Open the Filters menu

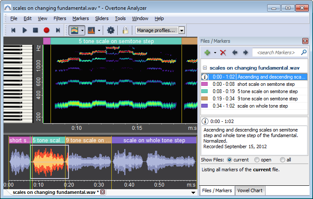60,18
